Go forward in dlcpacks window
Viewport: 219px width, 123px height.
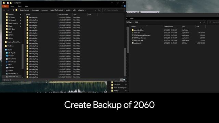point(8,10)
